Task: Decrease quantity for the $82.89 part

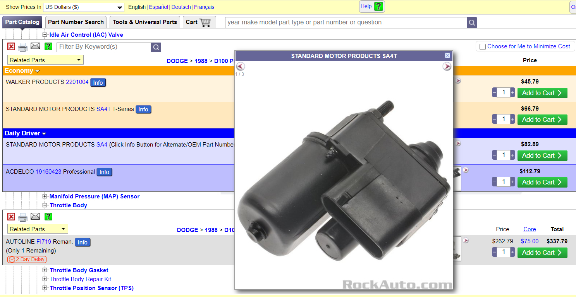Action: pyautogui.click(x=494, y=155)
